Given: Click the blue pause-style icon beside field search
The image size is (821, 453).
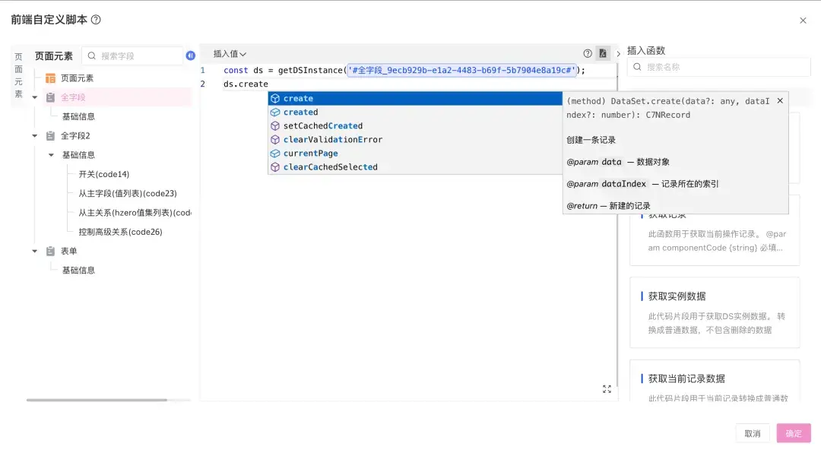Looking at the screenshot, I should (190, 55).
